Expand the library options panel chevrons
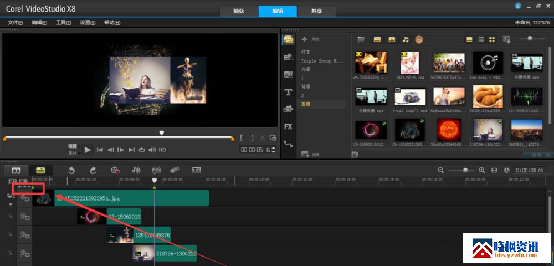The width and height of the screenshot is (554, 266). point(548,155)
